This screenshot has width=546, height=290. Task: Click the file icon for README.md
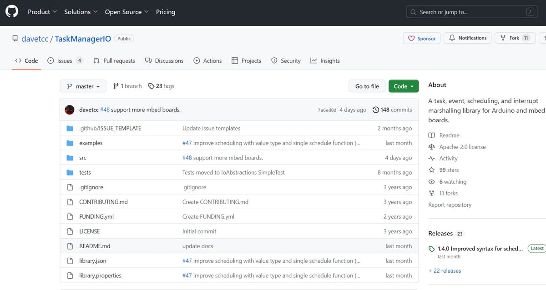pyautogui.click(x=70, y=246)
